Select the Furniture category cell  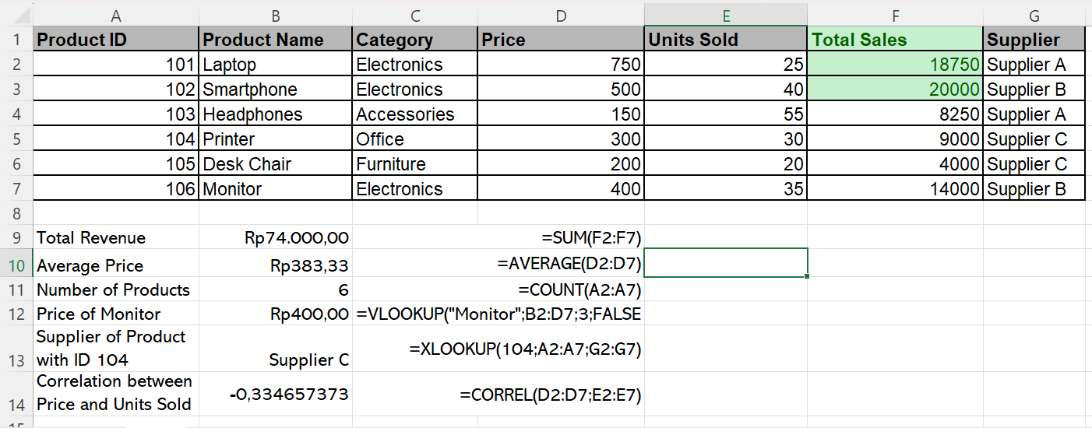click(414, 164)
